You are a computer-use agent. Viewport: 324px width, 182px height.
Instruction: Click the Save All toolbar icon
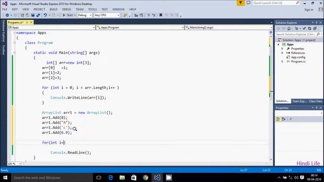pos(38,15)
